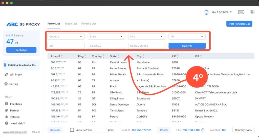Expand the State dropdown filter
The height and width of the screenshot is (137, 259).
coord(106,37)
